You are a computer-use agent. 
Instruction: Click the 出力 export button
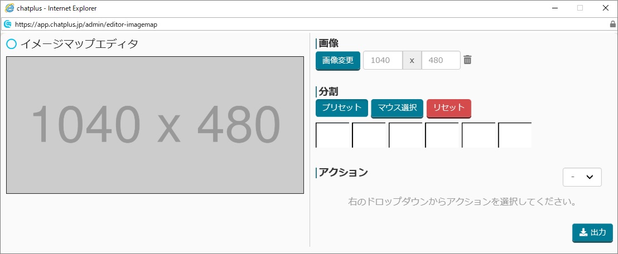pos(592,232)
